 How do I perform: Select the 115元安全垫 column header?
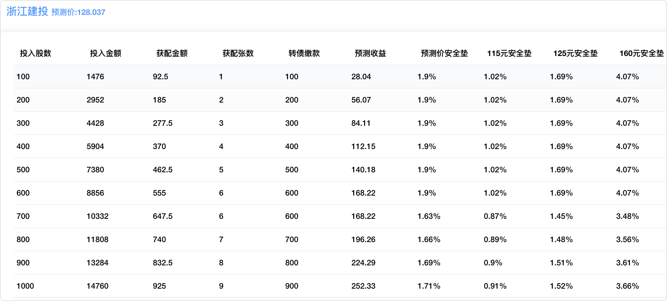(509, 53)
